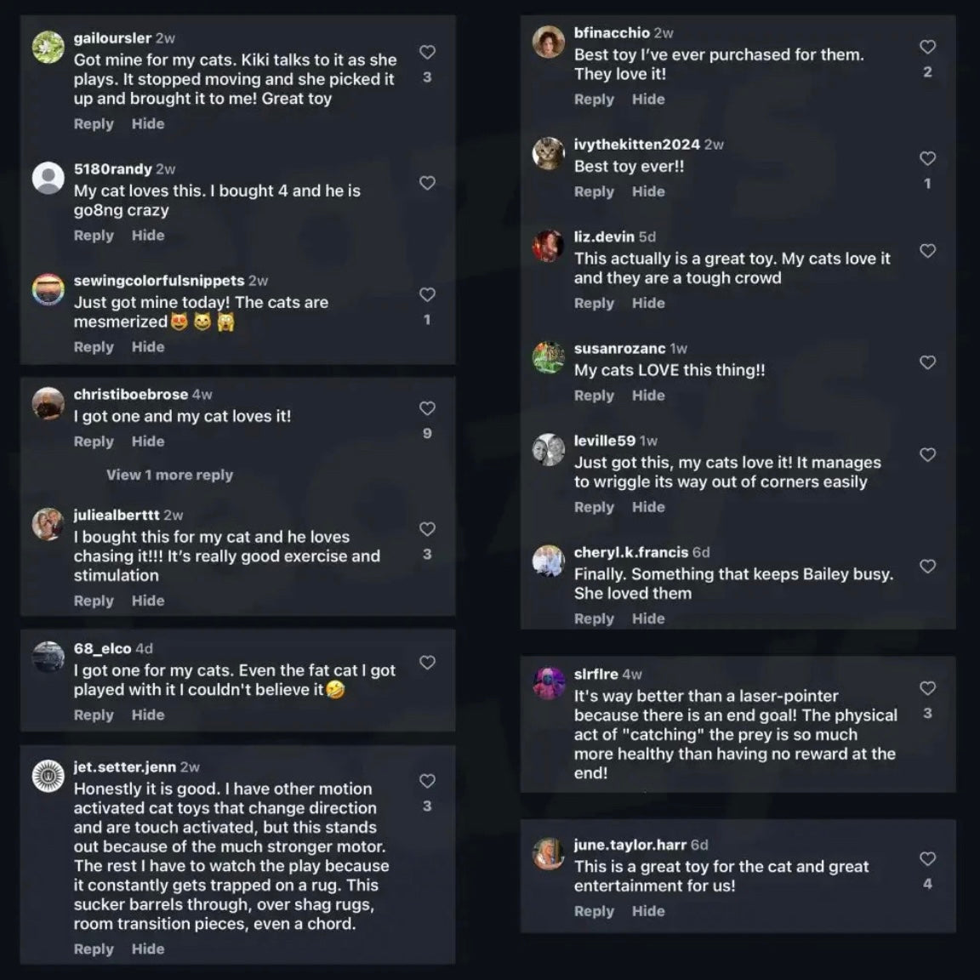The height and width of the screenshot is (980, 980).
Task: Like gailoursler's comment with heart icon
Action: pyautogui.click(x=427, y=52)
